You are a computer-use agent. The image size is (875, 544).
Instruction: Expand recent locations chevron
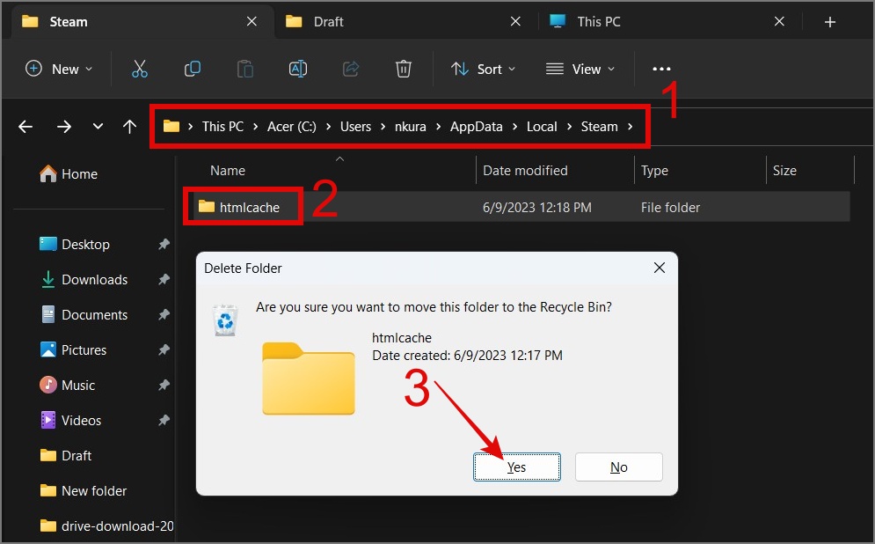[98, 126]
